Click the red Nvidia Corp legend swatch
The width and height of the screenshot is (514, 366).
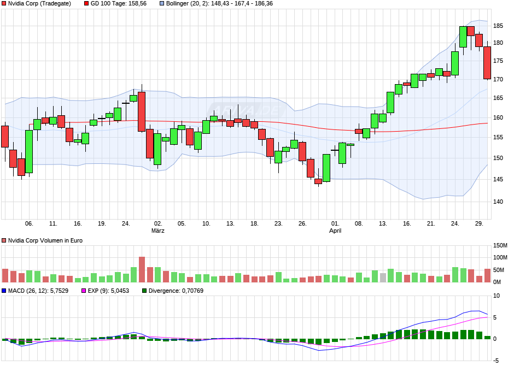[4, 4]
